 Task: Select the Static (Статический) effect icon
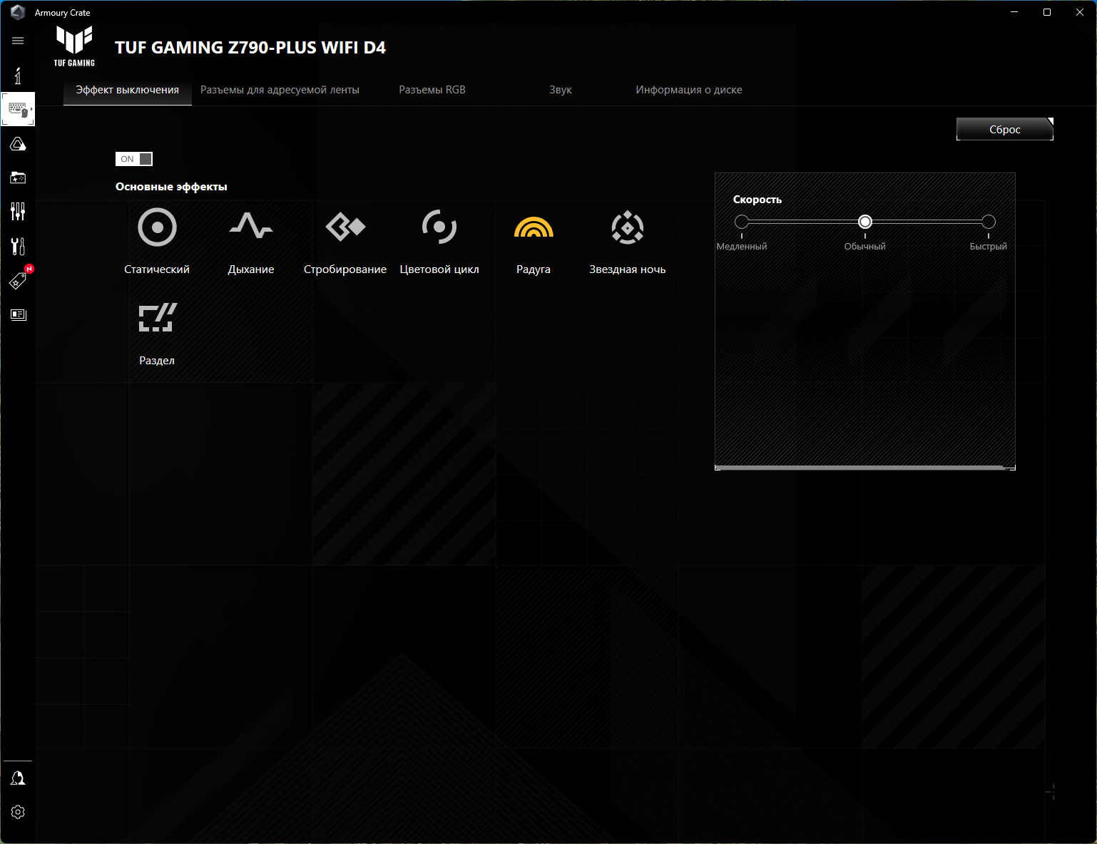pyautogui.click(x=157, y=227)
